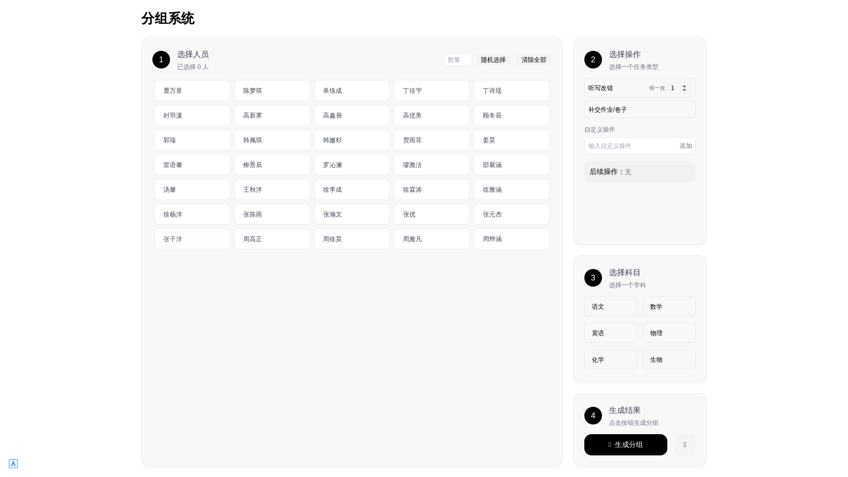Select person 顾冬辰
Screen dimensions: 848x477
click(x=511, y=115)
